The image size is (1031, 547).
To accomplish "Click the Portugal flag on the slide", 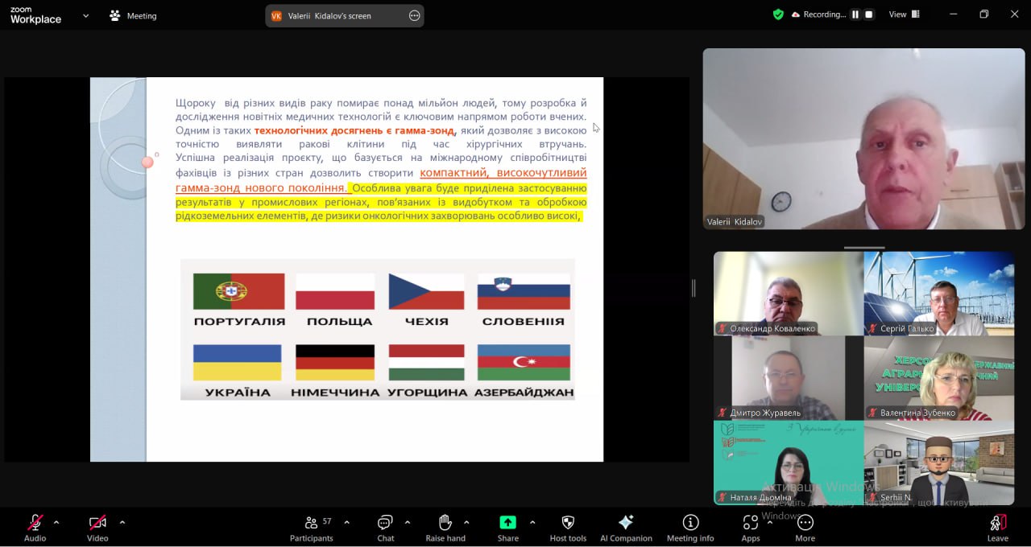I will [238, 291].
